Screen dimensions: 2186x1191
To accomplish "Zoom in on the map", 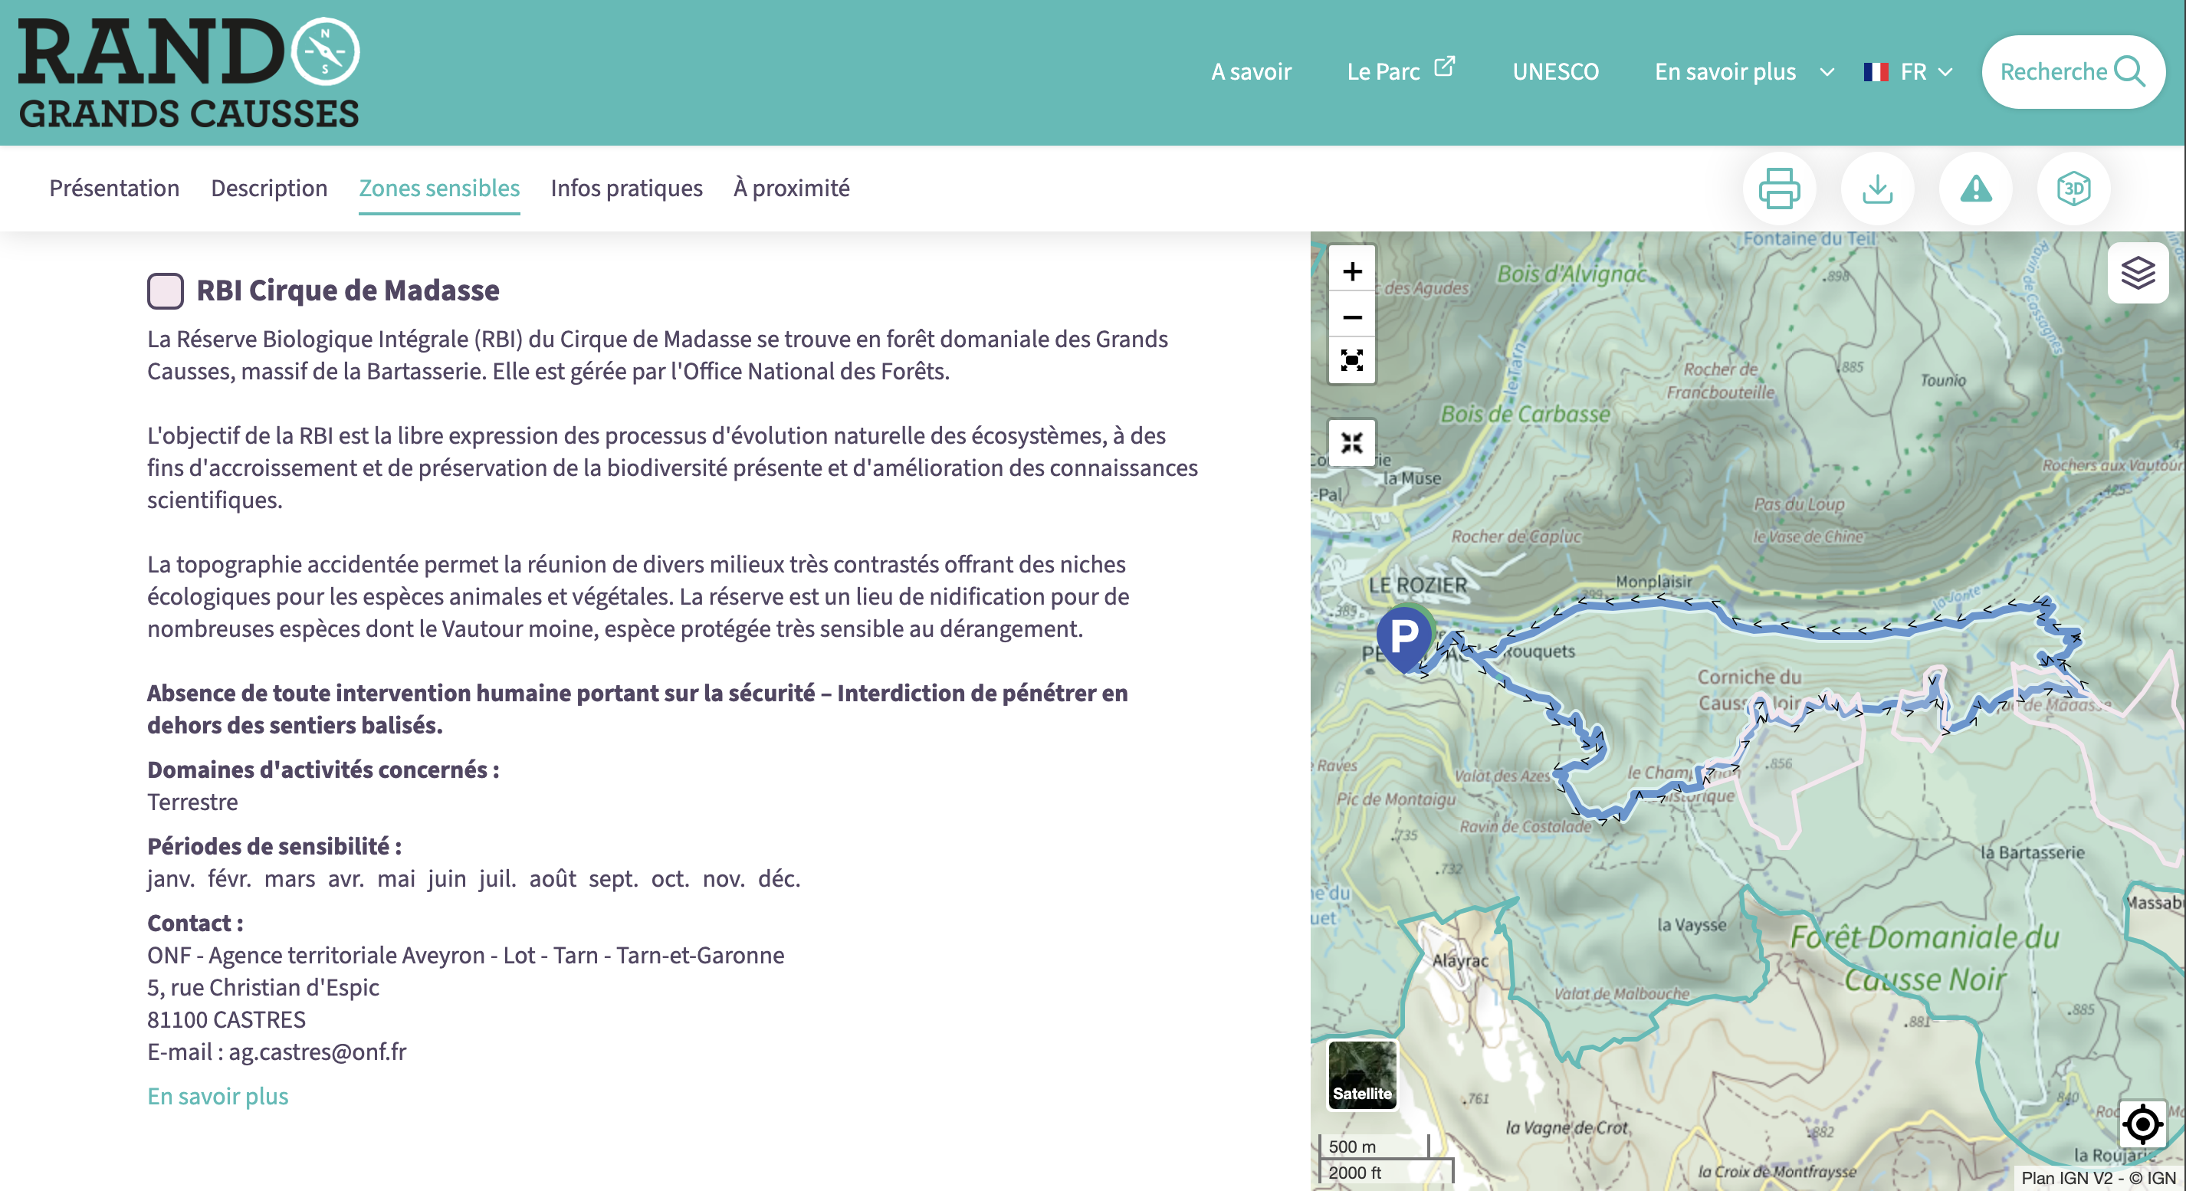I will pos(1352,271).
